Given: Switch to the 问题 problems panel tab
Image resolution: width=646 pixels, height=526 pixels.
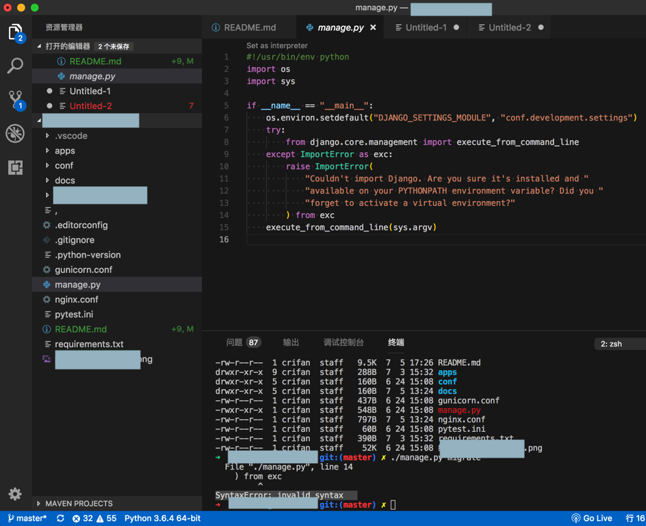Looking at the screenshot, I should (234, 343).
